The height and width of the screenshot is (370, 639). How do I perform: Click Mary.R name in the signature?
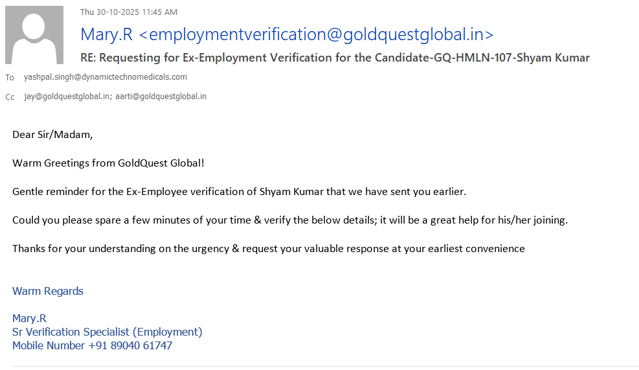[x=29, y=318]
